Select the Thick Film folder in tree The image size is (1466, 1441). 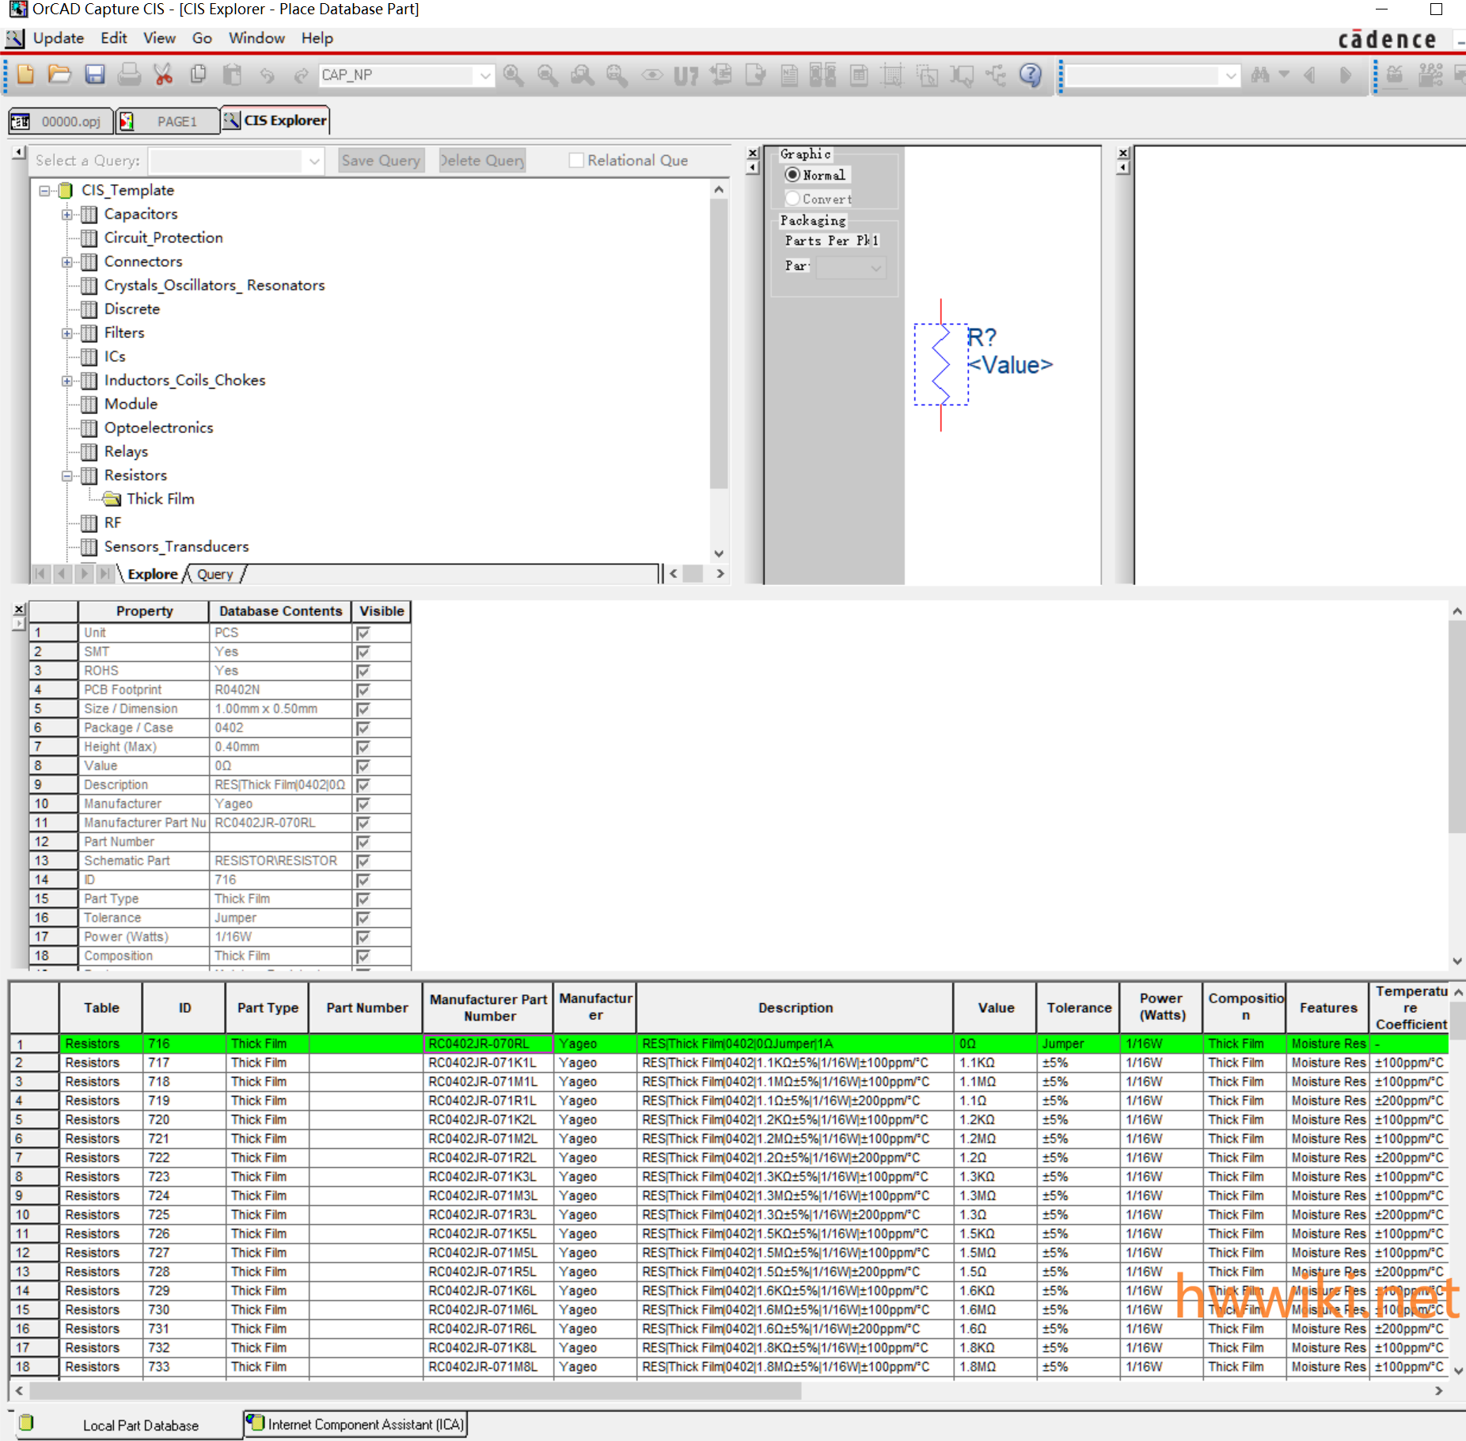point(160,499)
